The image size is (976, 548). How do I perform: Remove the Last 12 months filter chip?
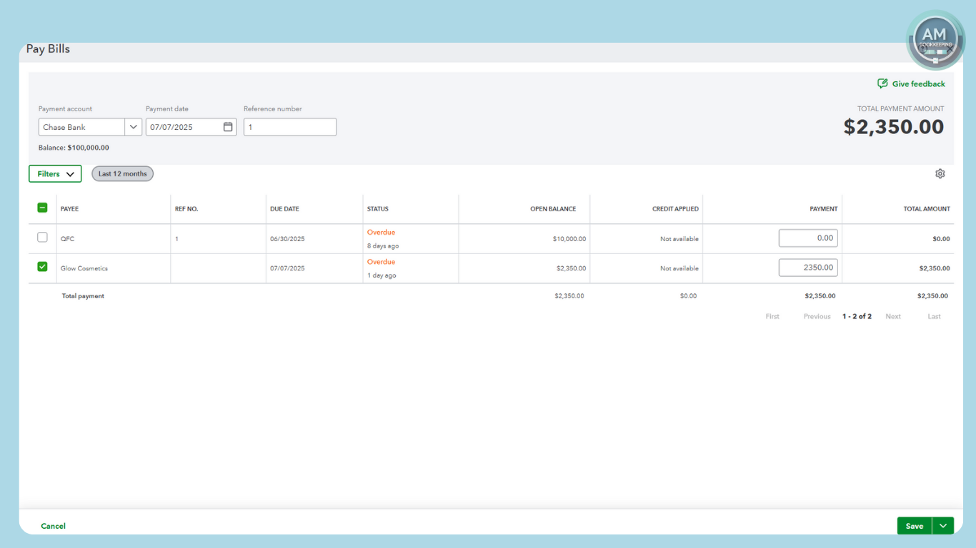coord(122,173)
